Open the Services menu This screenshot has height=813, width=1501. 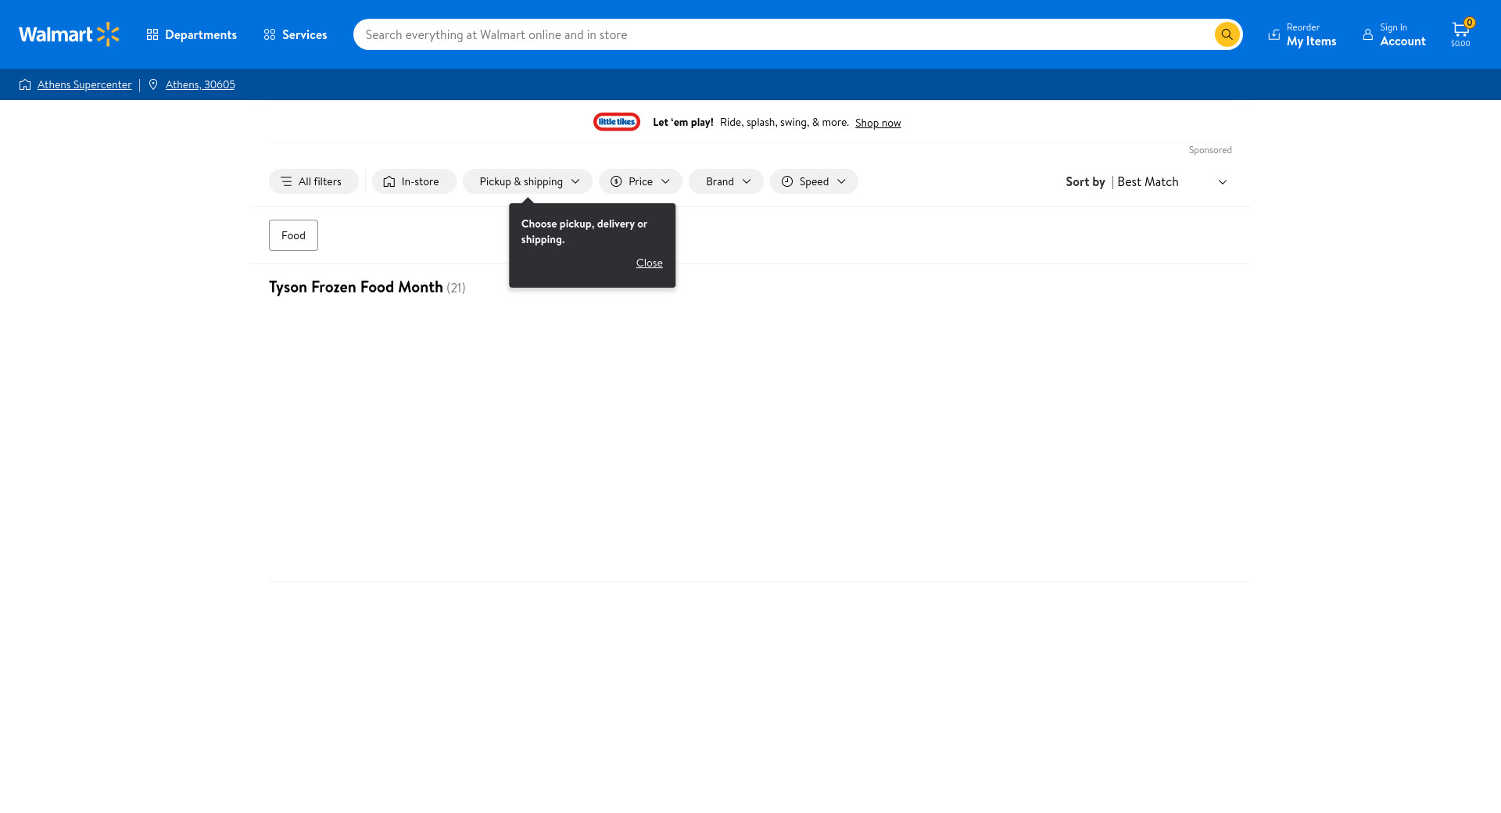296,34
